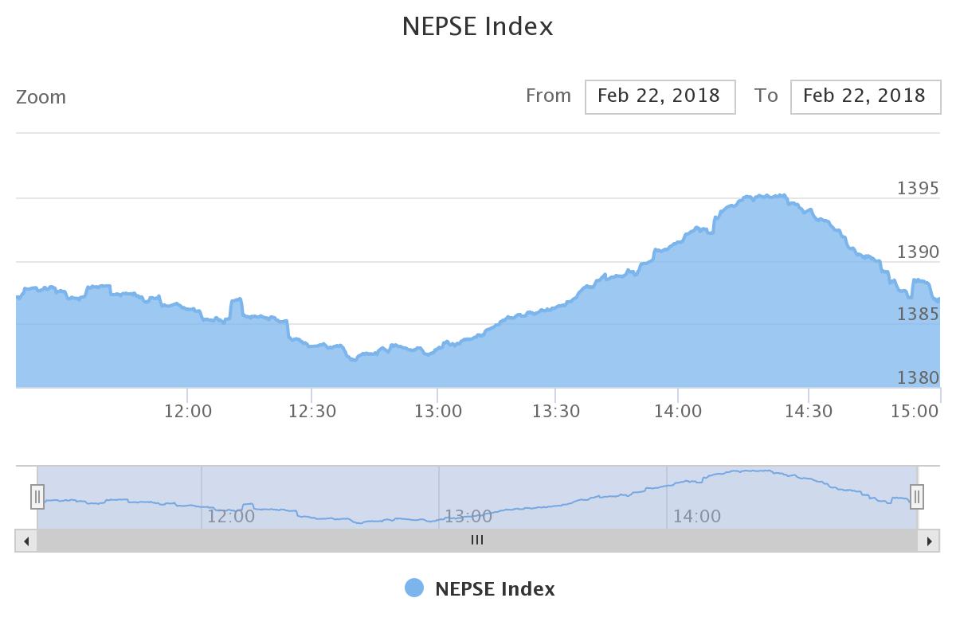Click the NEPSE Index chart title

coord(477,26)
